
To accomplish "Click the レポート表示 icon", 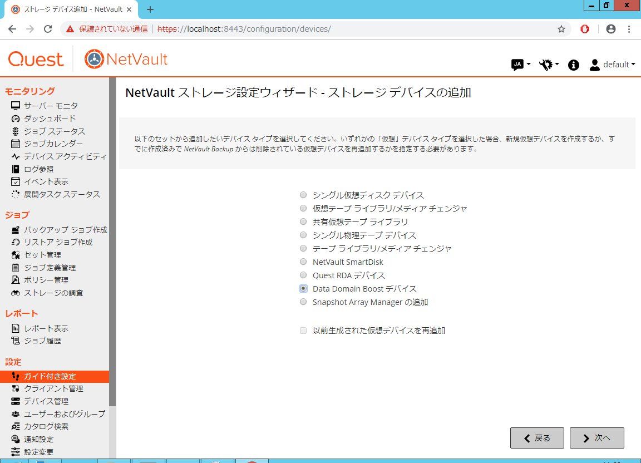I will pos(16,328).
